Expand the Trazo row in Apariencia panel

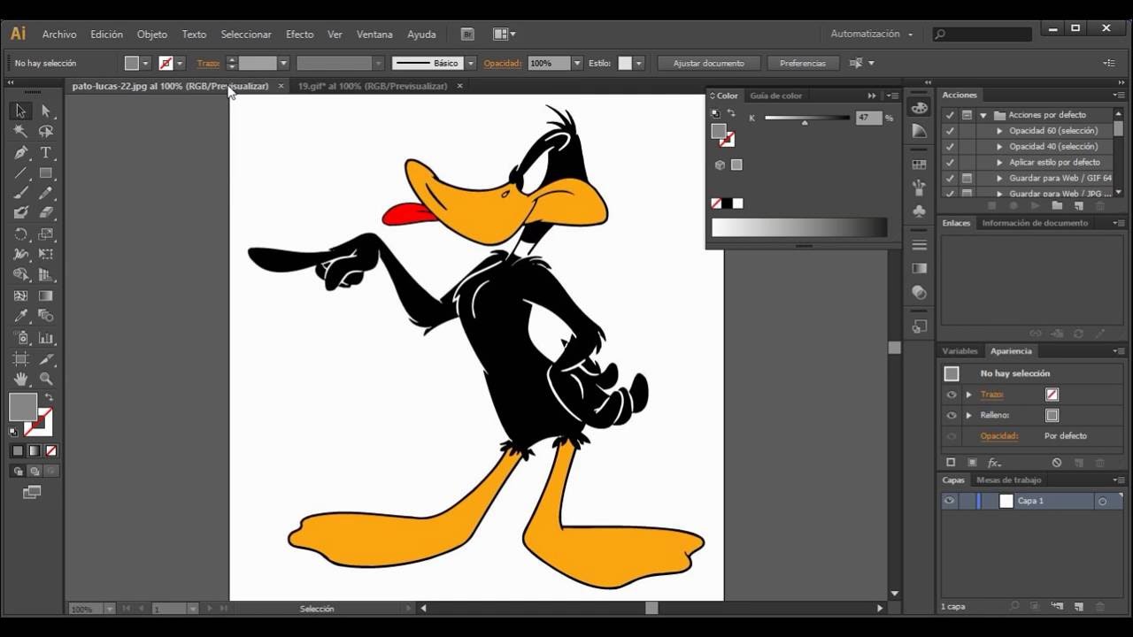coord(968,395)
